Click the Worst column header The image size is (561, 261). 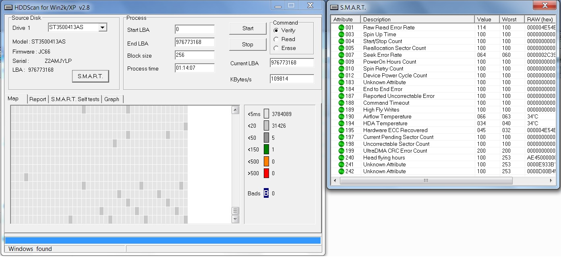[x=512, y=19]
